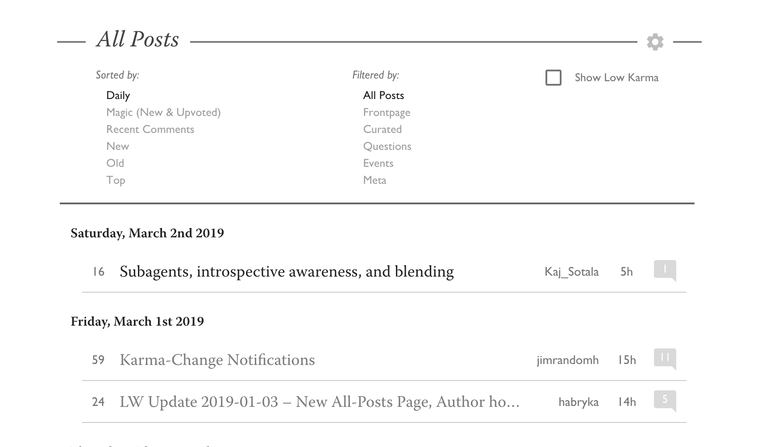
Task: Filter to Curated posts
Action: (x=382, y=129)
